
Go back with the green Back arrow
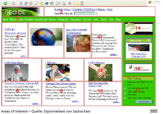5,3
